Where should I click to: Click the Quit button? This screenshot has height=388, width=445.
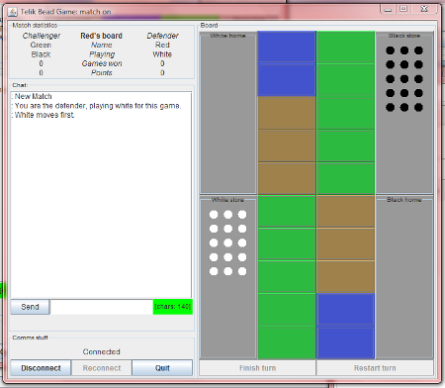(162, 368)
